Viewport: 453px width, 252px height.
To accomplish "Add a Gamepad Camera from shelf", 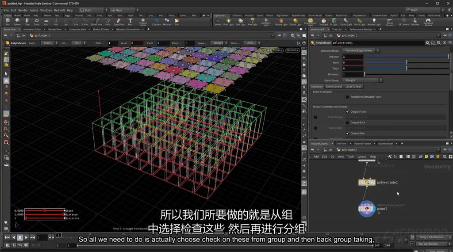I will [428, 22].
